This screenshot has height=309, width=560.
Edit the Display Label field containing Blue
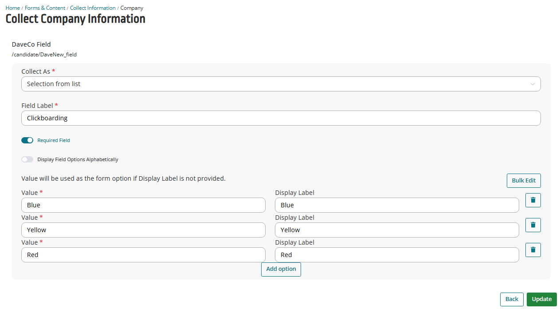click(x=397, y=205)
